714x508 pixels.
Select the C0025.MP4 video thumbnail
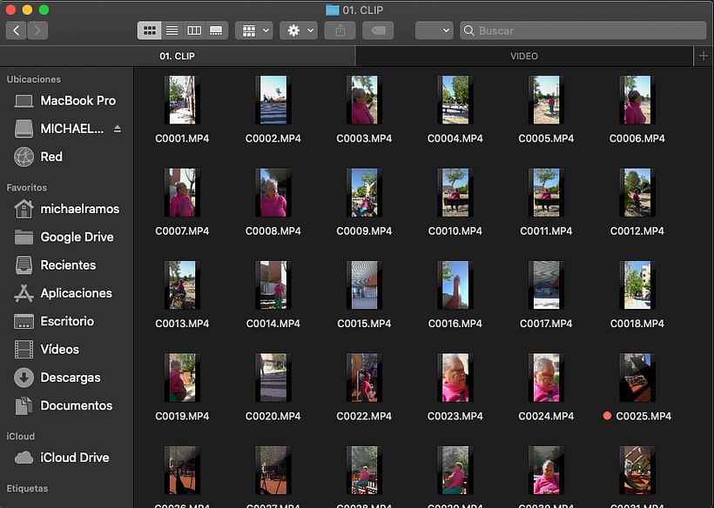[637, 378]
